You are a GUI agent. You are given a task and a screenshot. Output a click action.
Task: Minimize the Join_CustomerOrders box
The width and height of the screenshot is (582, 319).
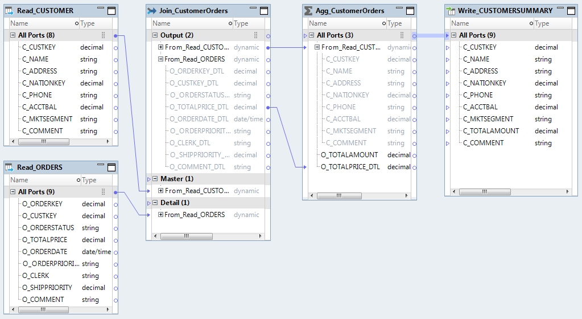click(253, 8)
